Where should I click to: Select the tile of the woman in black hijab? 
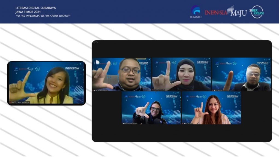[x=182, y=74]
